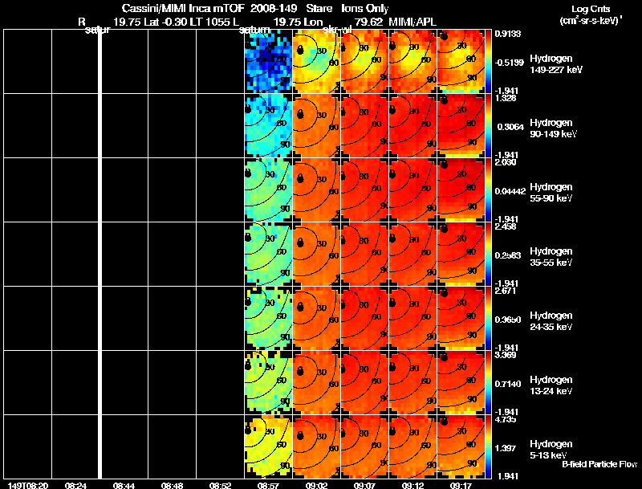Click the color scale bar for 55-90 keV
The image size is (642, 489).
click(488, 189)
